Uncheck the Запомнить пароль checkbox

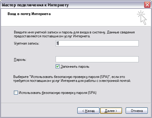(57, 67)
